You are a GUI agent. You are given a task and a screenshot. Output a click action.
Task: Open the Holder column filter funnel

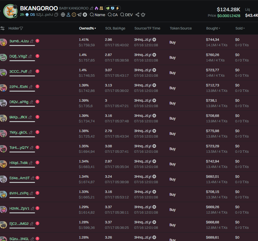(21, 29)
